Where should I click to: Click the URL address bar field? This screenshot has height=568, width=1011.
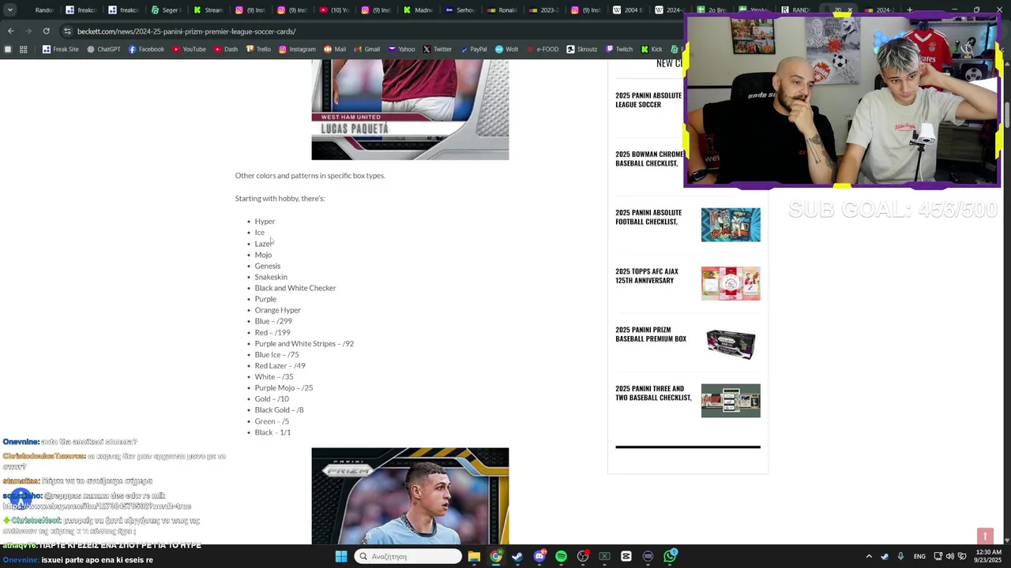pos(371,31)
